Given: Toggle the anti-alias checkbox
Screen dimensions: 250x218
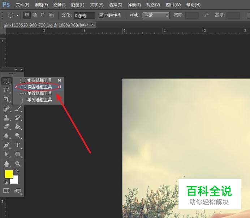Looking at the screenshot, I should [x=101, y=15].
